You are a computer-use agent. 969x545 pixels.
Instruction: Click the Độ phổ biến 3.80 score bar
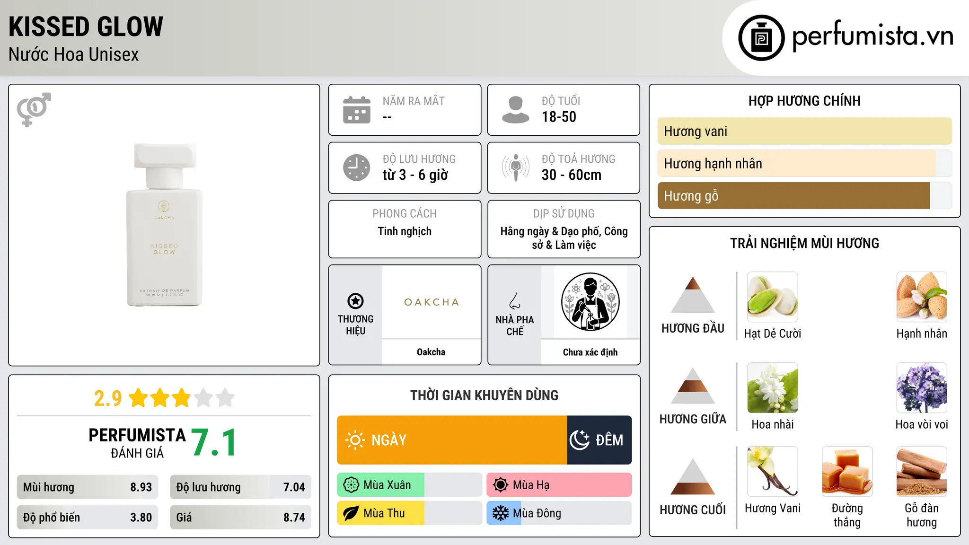tap(88, 517)
